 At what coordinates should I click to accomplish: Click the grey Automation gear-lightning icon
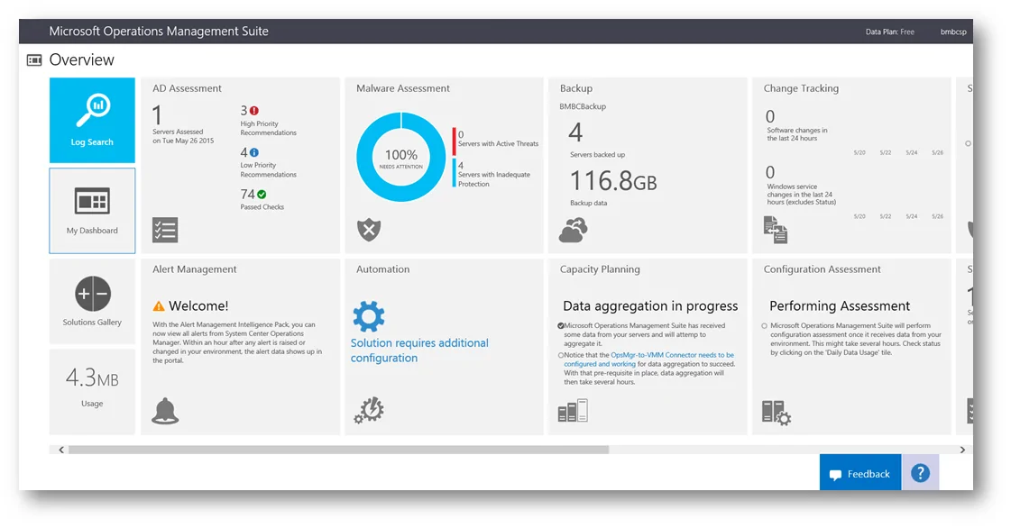pos(369,410)
